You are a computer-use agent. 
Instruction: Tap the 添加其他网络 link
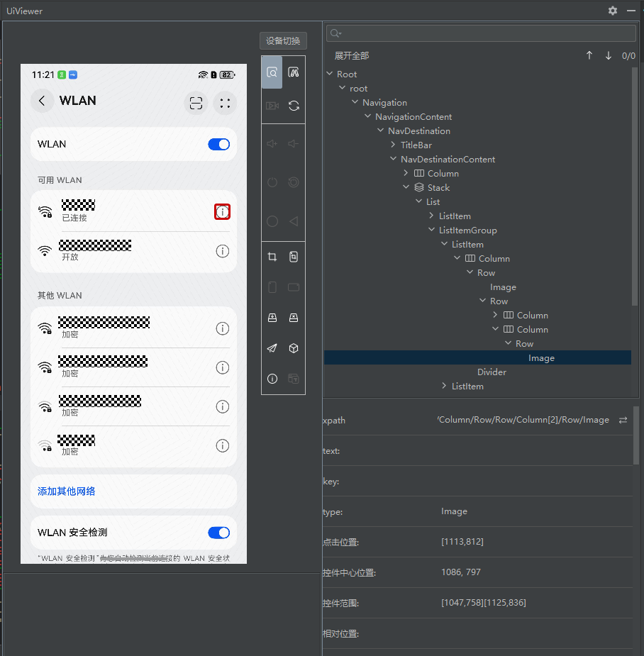[x=67, y=491]
